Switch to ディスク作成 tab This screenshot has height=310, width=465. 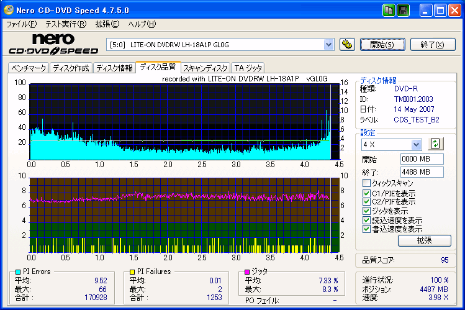(71, 68)
